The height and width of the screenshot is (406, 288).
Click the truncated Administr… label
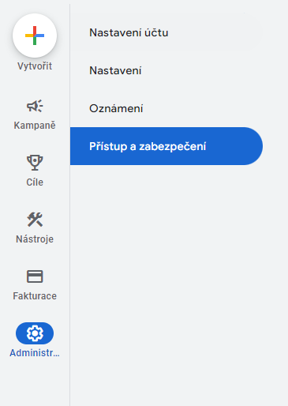coord(35,353)
